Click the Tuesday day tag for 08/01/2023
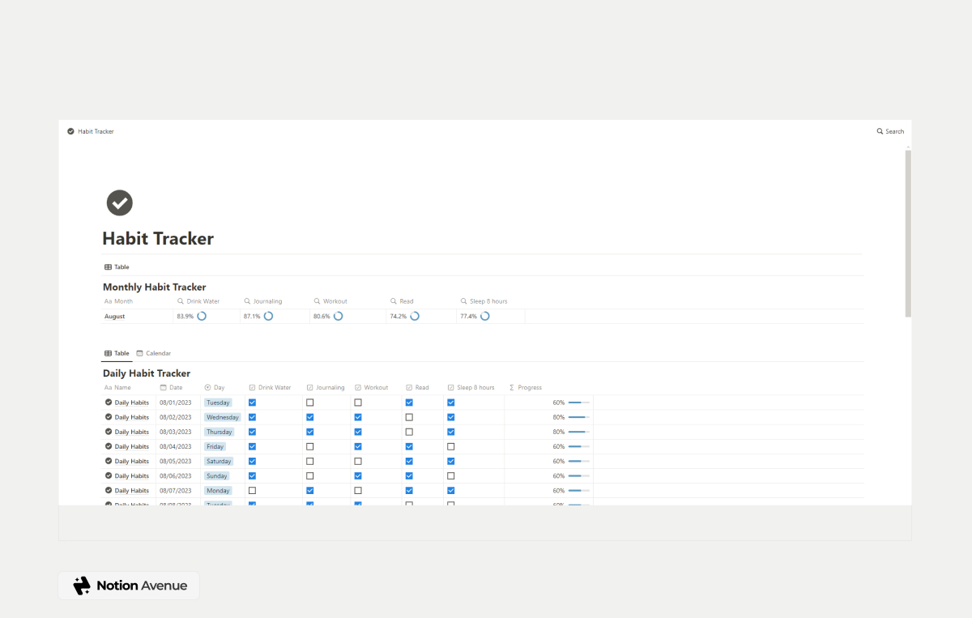Image resolution: width=972 pixels, height=618 pixels. point(219,402)
